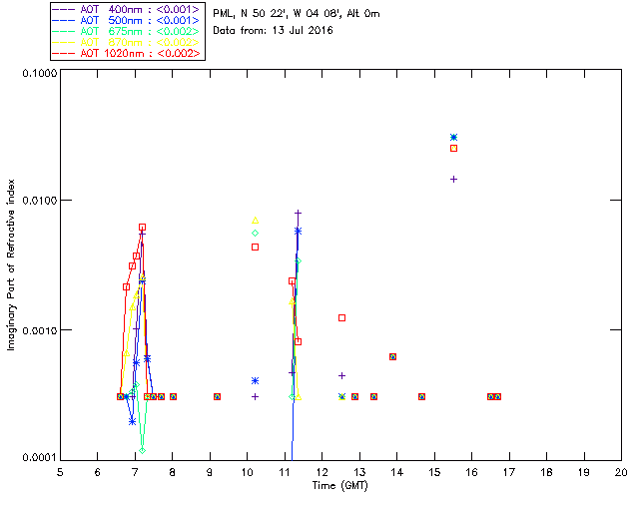Click the x-axis tick label 7
Screen dimensions: 639x511
pyautogui.click(x=135, y=472)
